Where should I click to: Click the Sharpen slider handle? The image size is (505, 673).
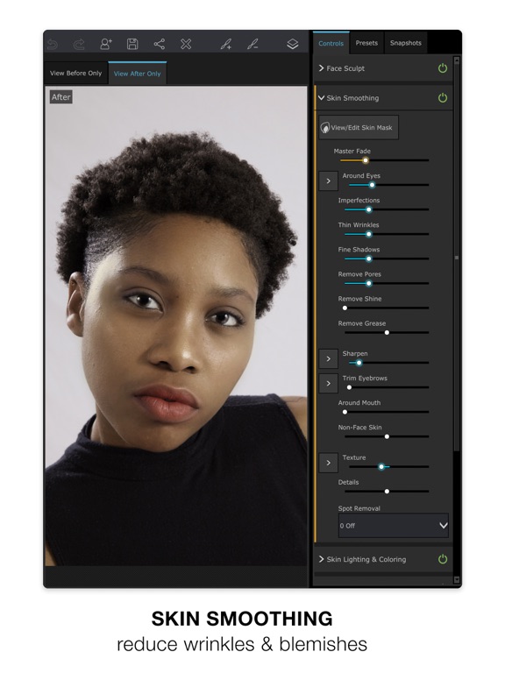(359, 363)
